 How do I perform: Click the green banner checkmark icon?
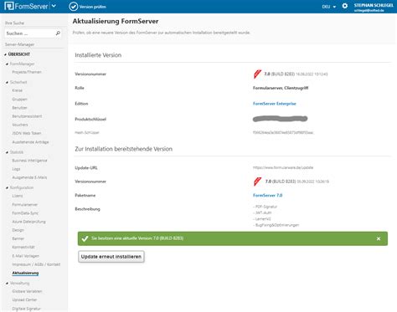(85, 238)
